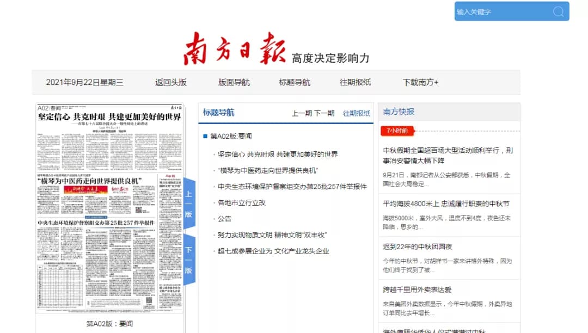
Task: Click the red 7小时前 time tag
Action: [397, 131]
